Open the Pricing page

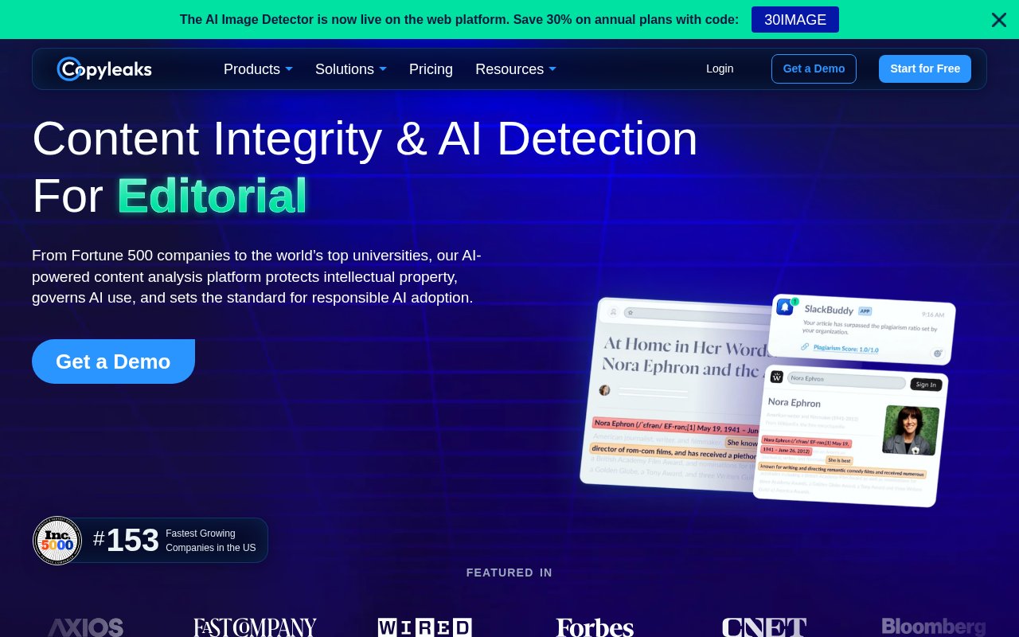point(431,69)
